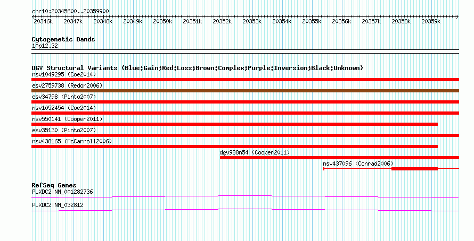Viewport: 474px width, 241px height.
Task: Click ruler position 20354k
Action: (x=282, y=21)
